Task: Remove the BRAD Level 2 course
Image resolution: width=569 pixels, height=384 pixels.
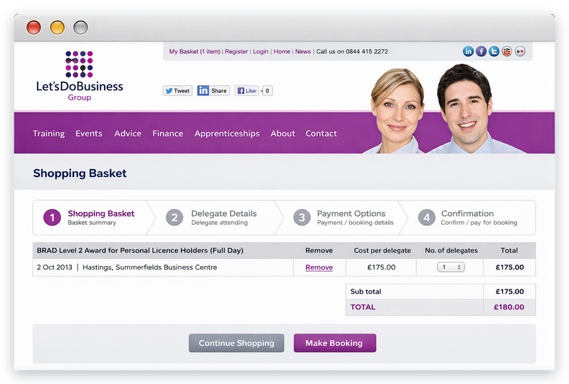Action: 319,267
